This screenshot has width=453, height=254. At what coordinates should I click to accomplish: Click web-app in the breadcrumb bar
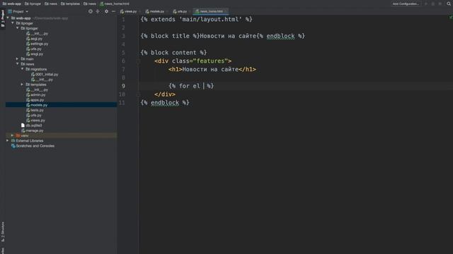click(x=12, y=4)
